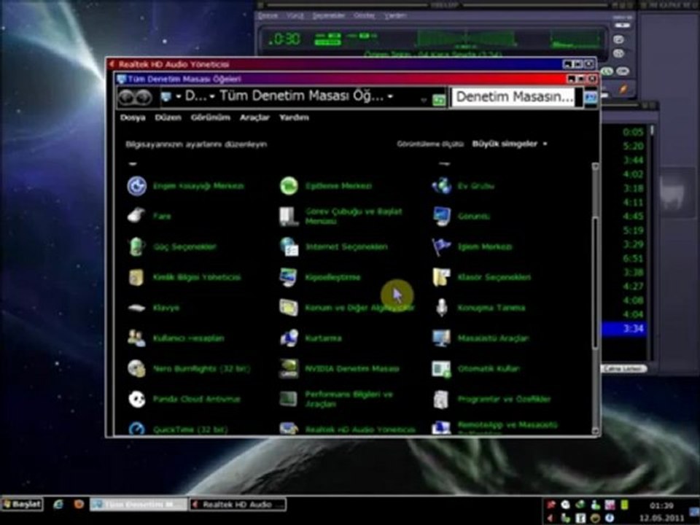The width and height of the screenshot is (700, 525).
Task: Open Kullanıcı Hesapları item
Action: click(176, 338)
